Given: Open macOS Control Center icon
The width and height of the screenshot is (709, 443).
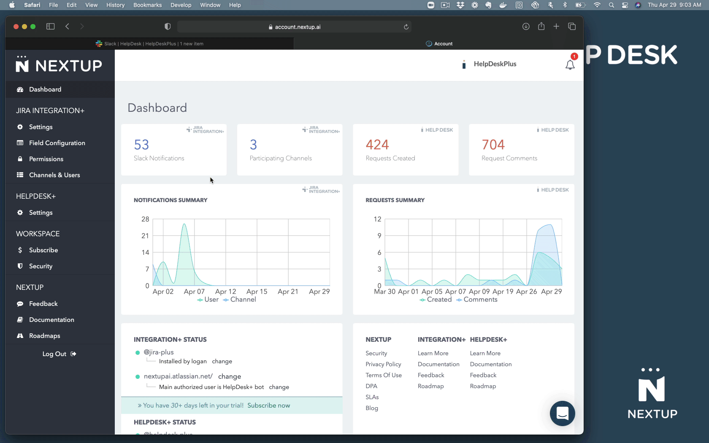Looking at the screenshot, I should [625, 5].
